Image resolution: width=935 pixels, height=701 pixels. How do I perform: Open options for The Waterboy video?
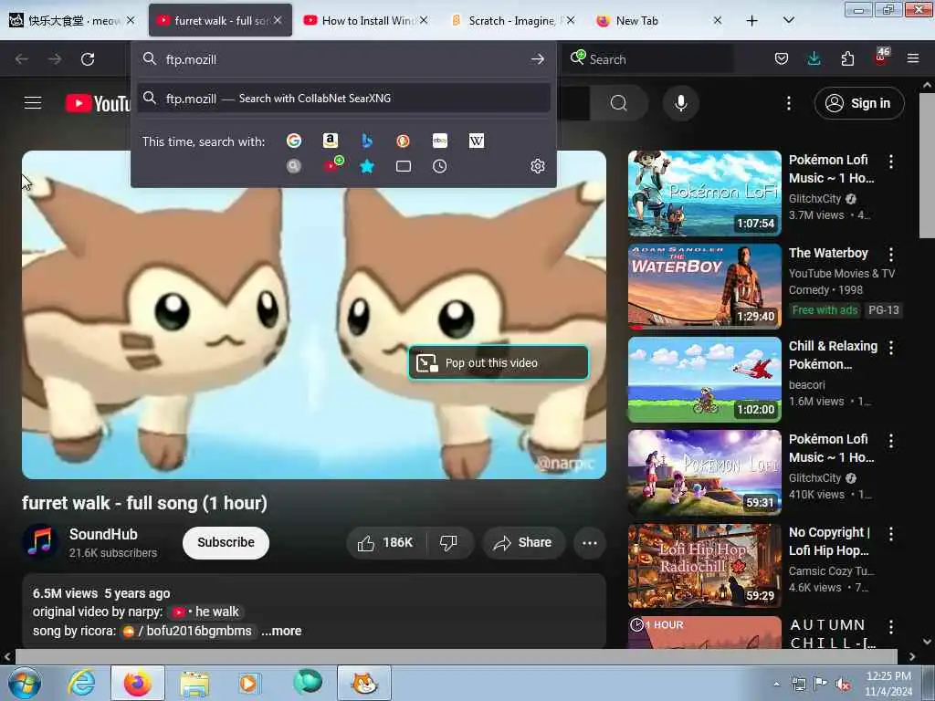tap(891, 255)
